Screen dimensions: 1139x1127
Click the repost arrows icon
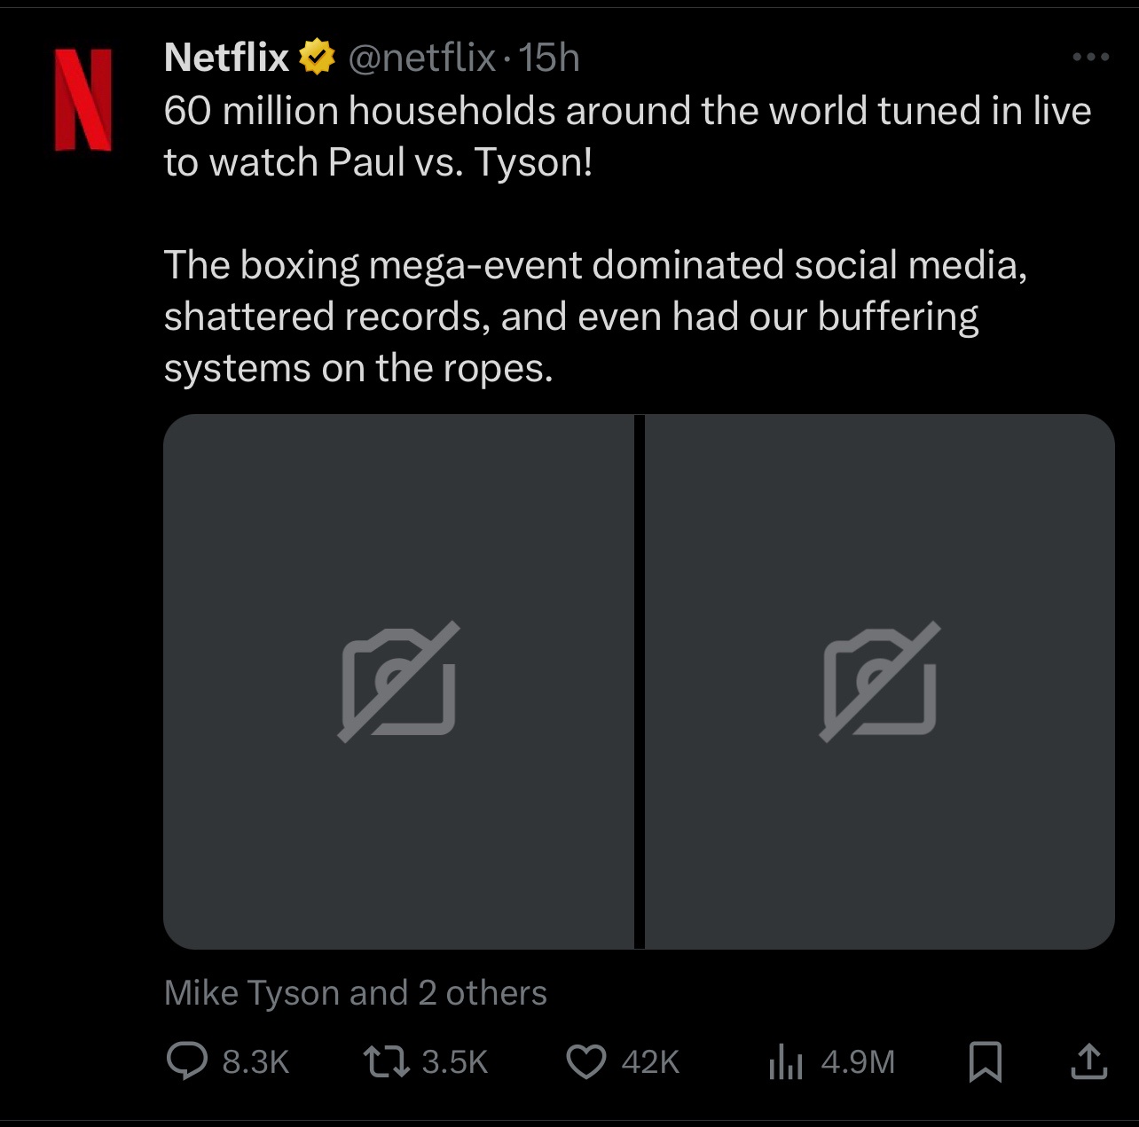(387, 1061)
